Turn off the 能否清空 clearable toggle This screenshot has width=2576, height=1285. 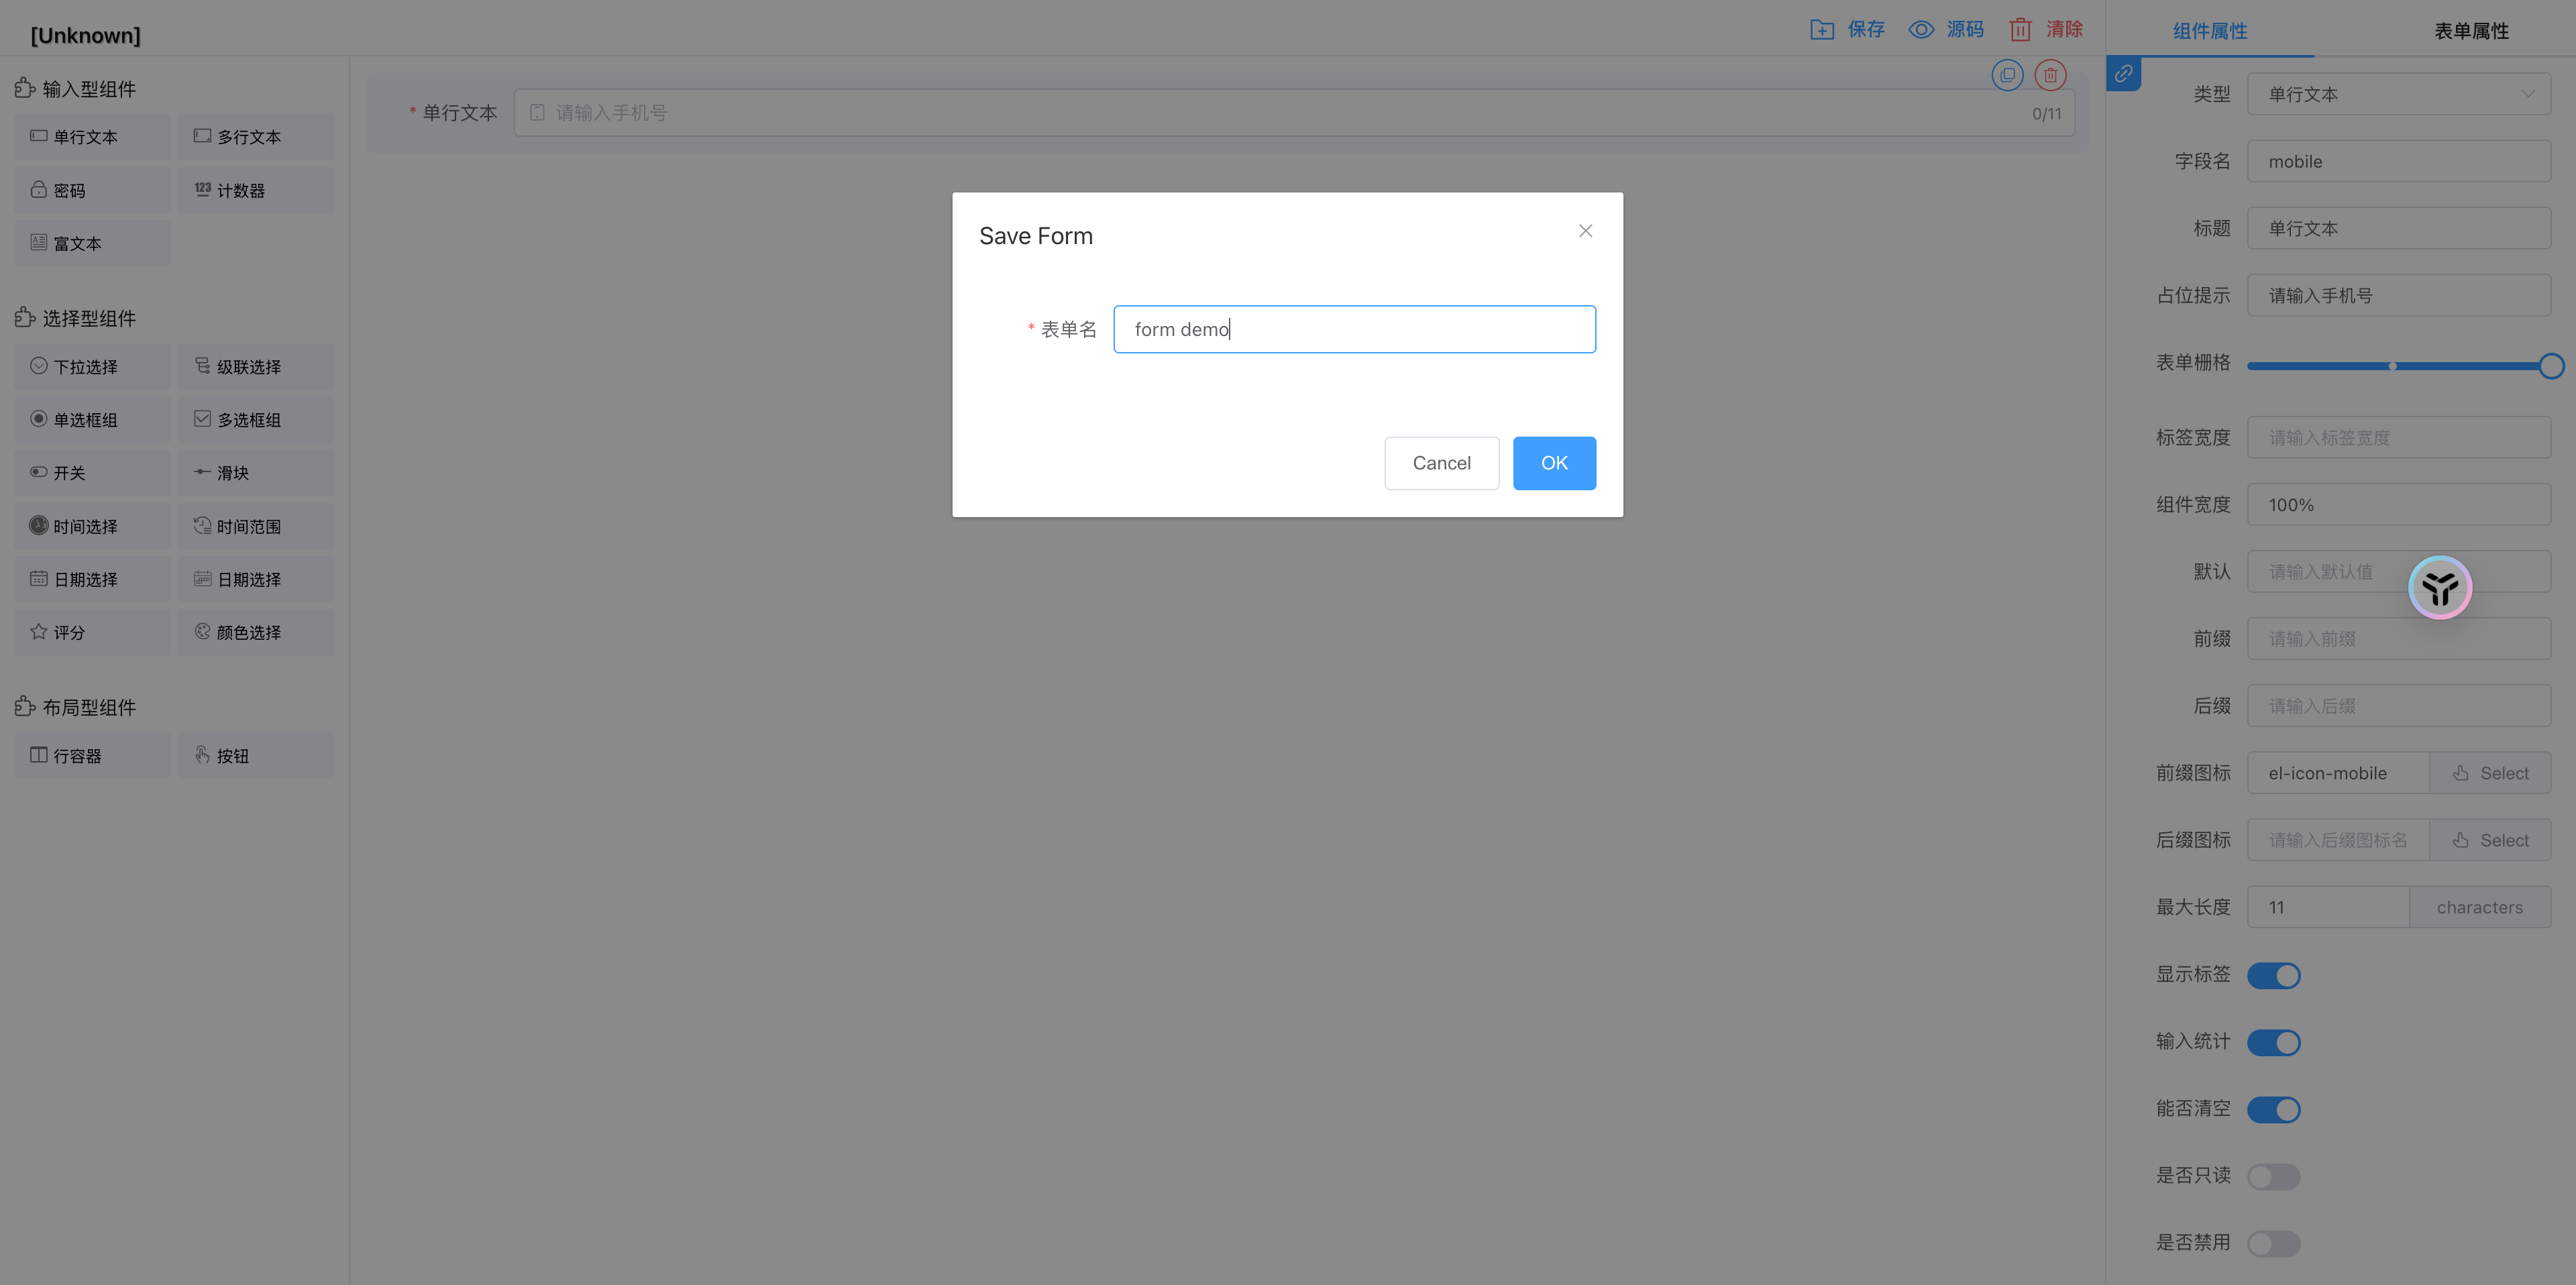click(2274, 1109)
